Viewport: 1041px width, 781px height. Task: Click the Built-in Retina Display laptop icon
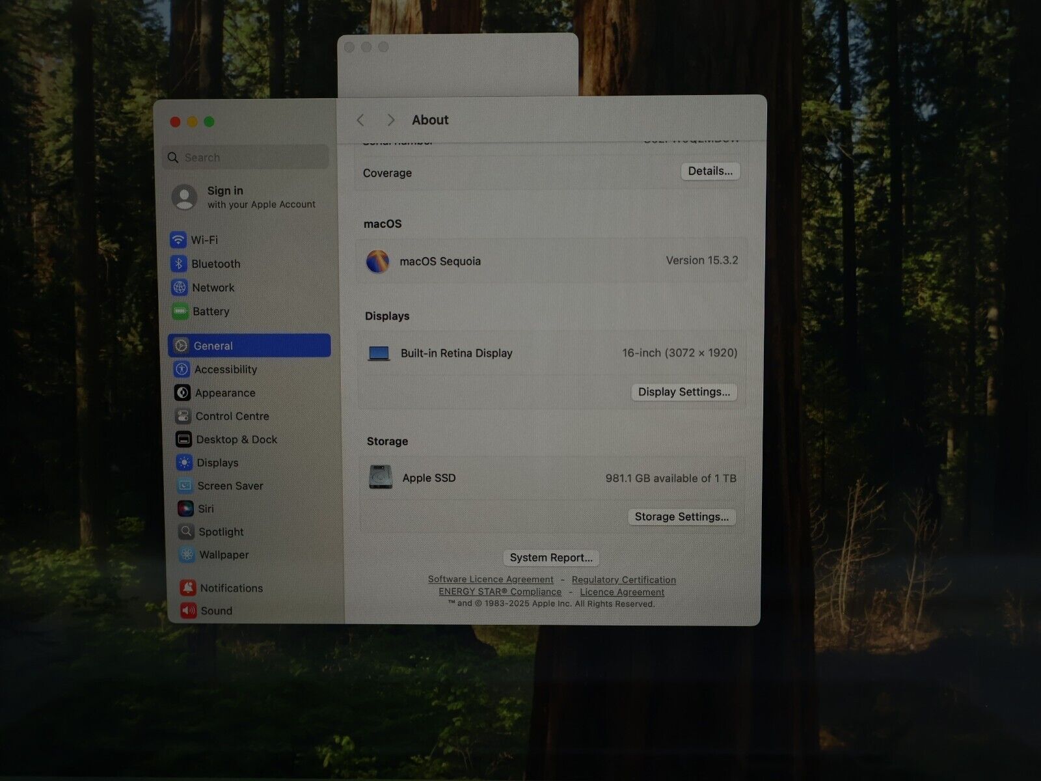[379, 353]
